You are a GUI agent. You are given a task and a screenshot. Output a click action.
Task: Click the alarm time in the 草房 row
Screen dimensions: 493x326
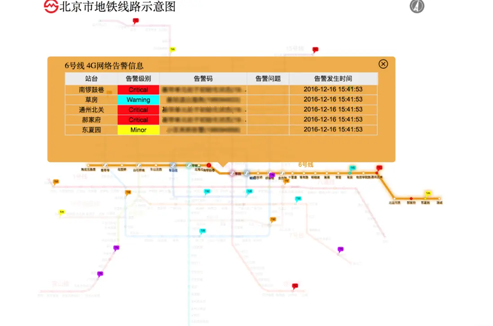coord(333,99)
